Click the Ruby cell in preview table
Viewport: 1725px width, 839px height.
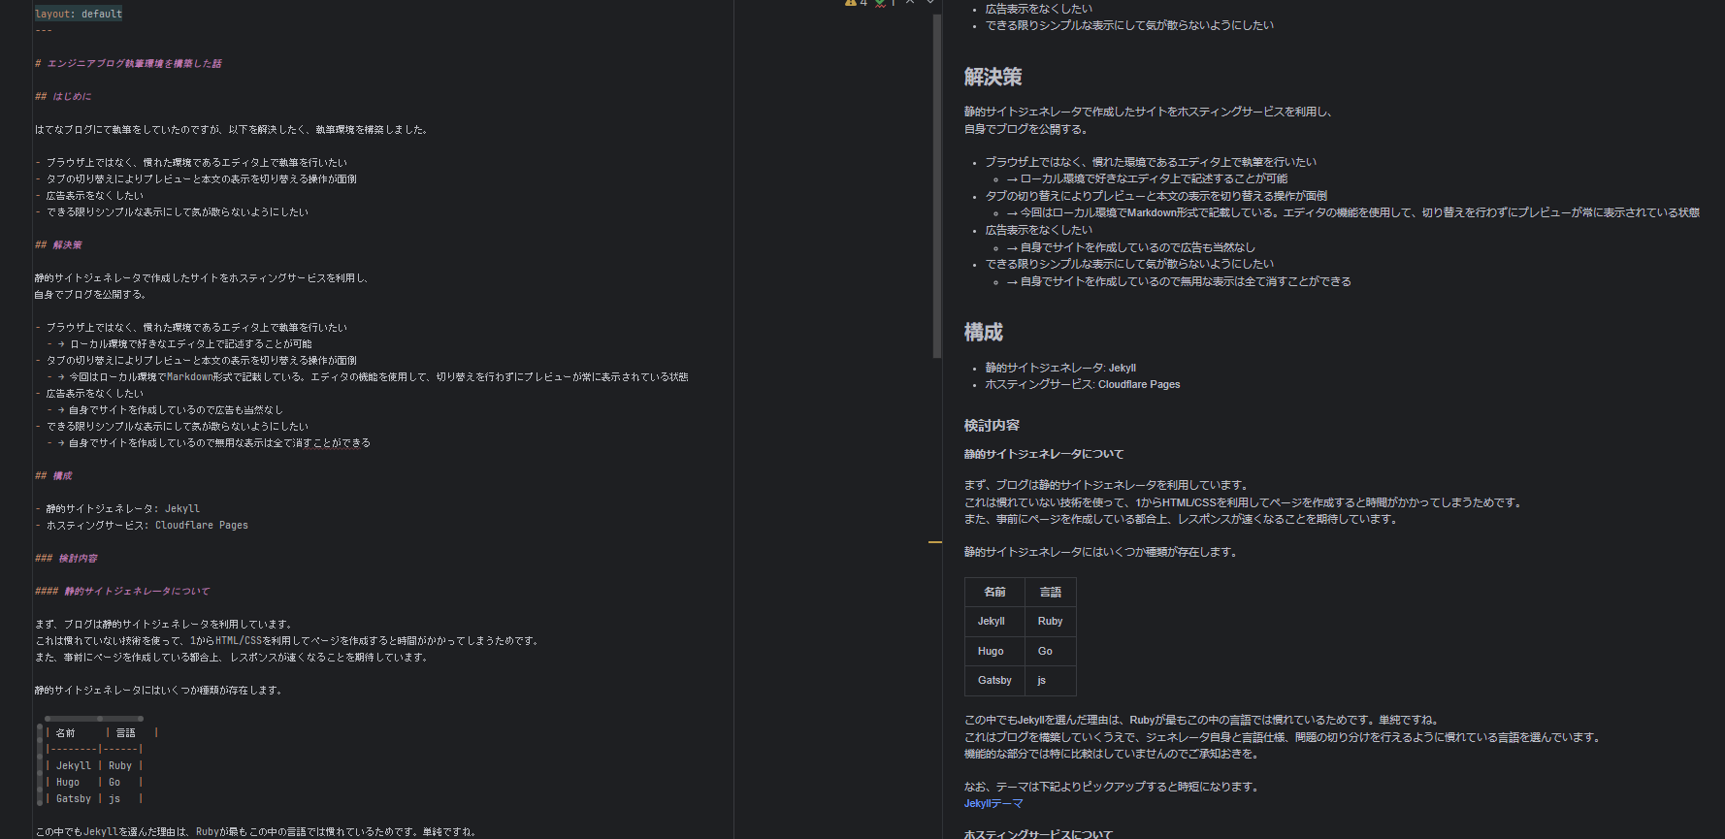tap(1050, 621)
